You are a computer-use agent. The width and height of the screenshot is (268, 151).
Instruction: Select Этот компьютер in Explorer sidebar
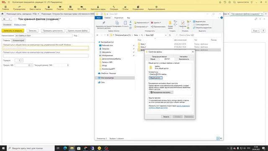pos(107,78)
